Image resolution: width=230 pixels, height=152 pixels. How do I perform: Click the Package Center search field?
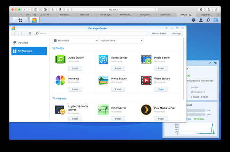coord(91,33)
